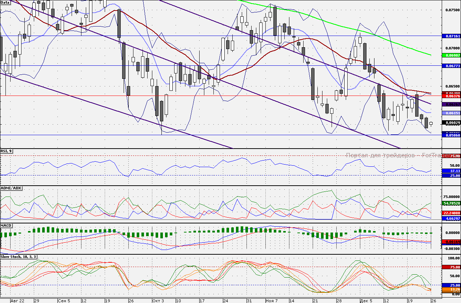Image resolution: width=461 pixels, height=303 pixels.
Task: Select the 0.07161 horizontal level price tag
Action: pyautogui.click(x=451, y=36)
